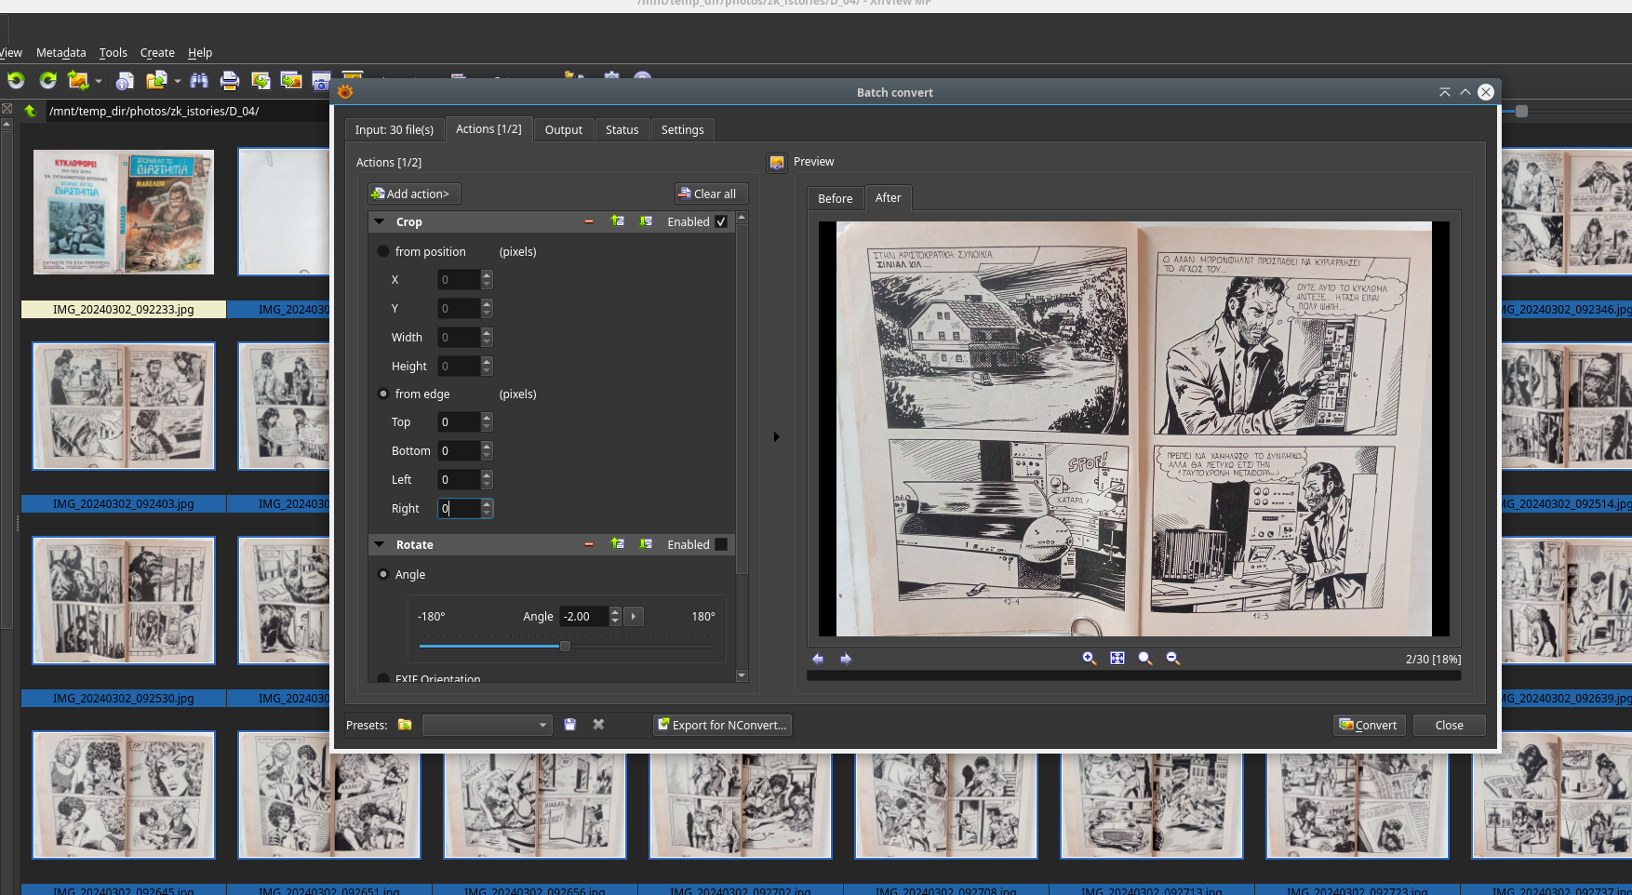Click the Clear all button
1632x895 pixels.
click(x=711, y=194)
